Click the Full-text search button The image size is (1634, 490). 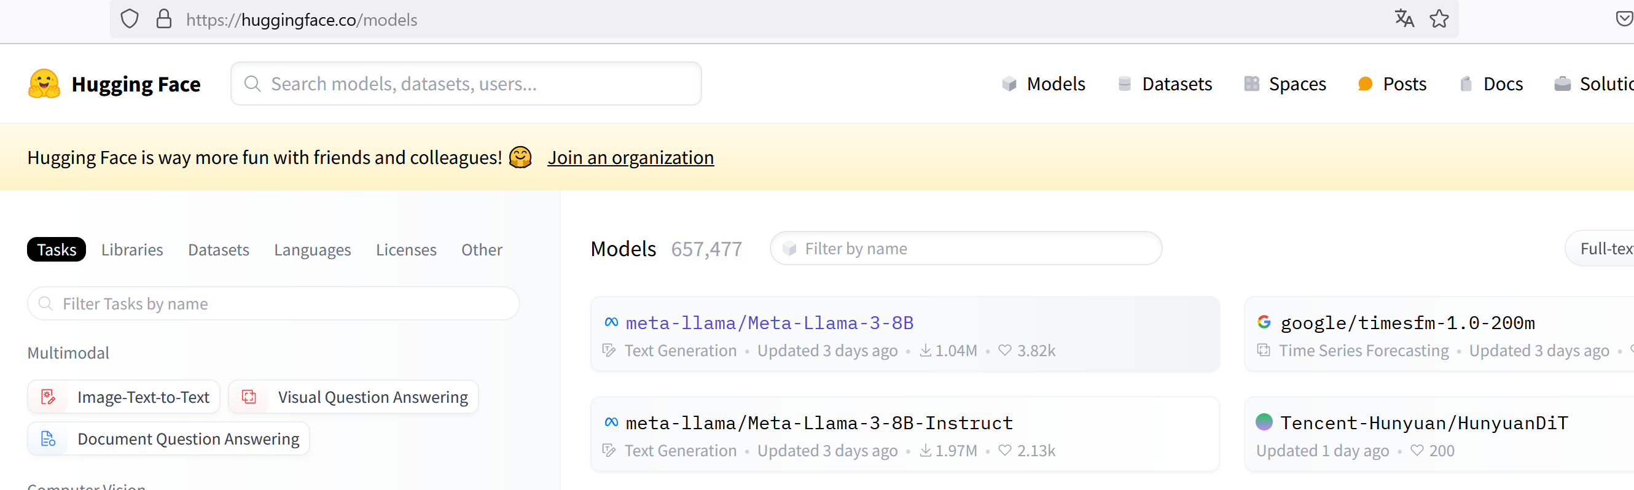(1600, 249)
